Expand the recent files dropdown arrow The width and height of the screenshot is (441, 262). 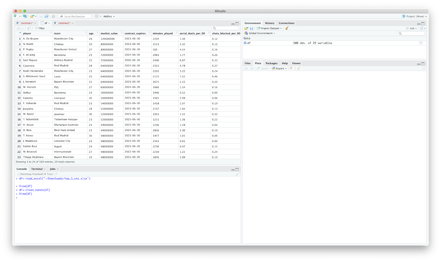[x=36, y=17]
